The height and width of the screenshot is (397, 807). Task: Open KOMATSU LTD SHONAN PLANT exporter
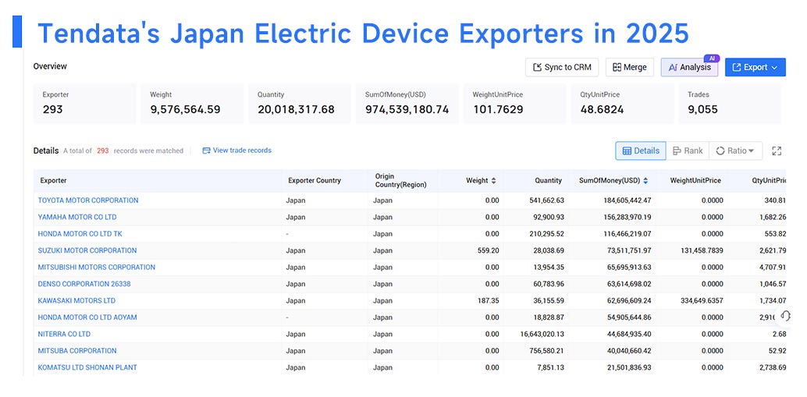pos(87,367)
